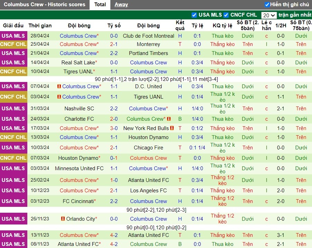Screen dimensions: 312x248
Task: Click the Giải đấu column header
Action: (x=13, y=26)
